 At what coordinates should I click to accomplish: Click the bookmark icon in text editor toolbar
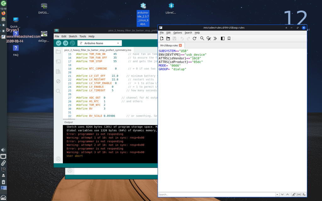229,38
